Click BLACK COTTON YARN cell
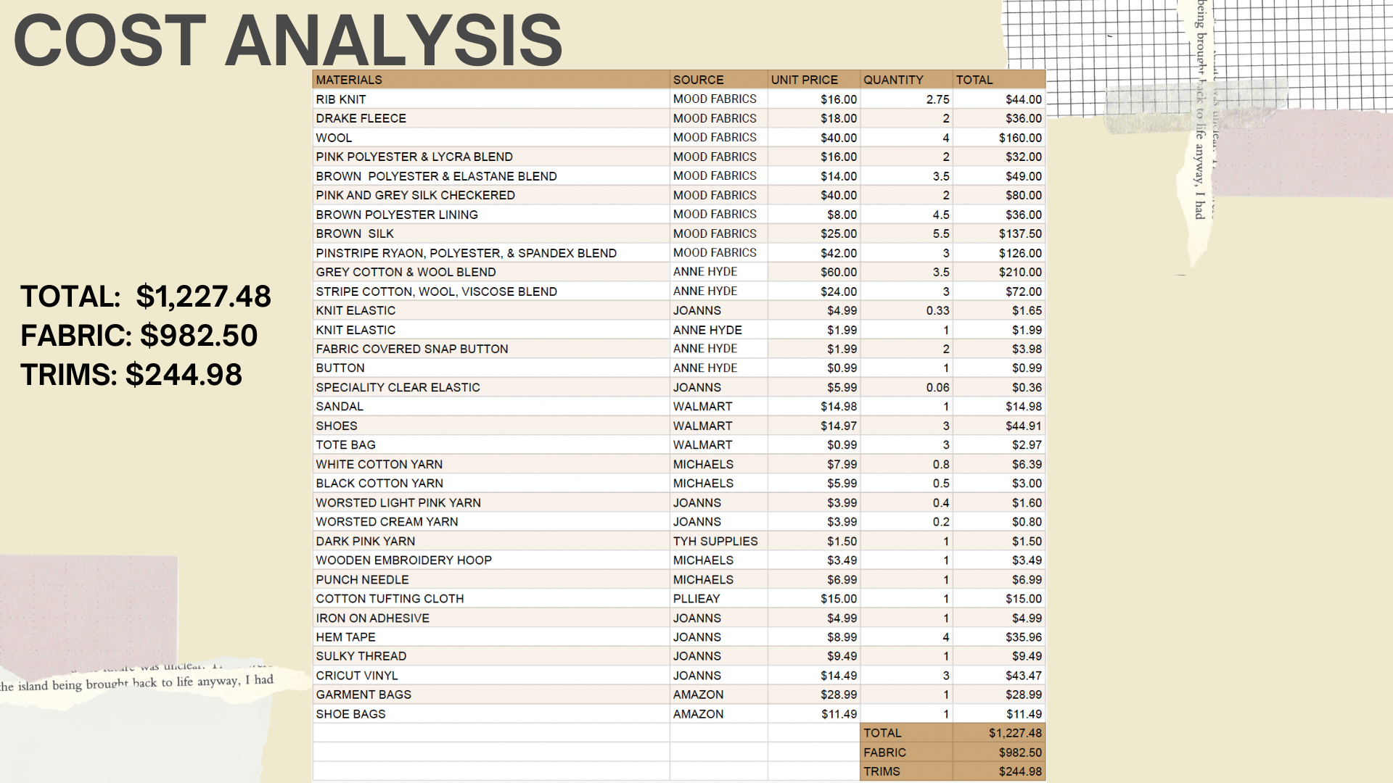This screenshot has height=783, width=1393. pos(491,484)
